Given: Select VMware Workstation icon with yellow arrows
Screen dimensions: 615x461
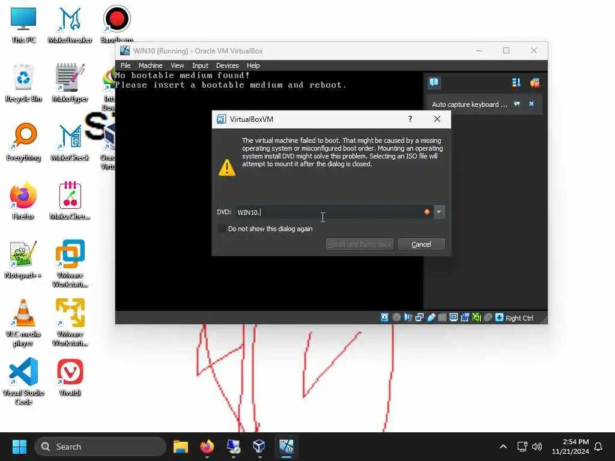Looking at the screenshot, I should pyautogui.click(x=70, y=322).
